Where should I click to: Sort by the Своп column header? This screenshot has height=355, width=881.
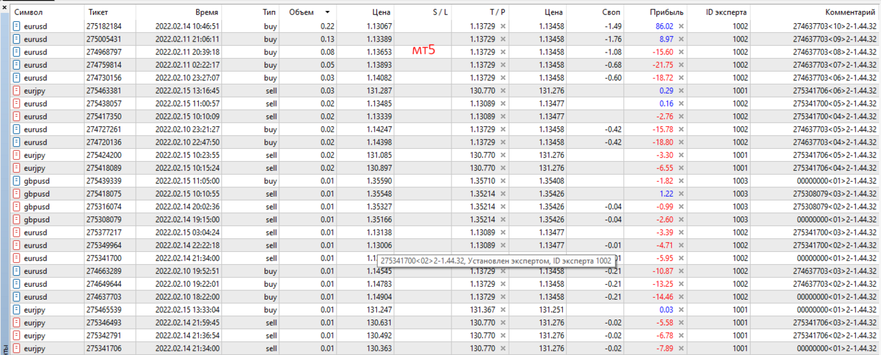click(612, 12)
